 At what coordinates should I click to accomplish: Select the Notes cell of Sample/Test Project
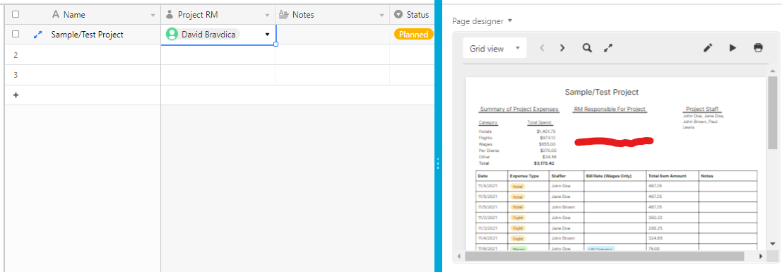(333, 35)
